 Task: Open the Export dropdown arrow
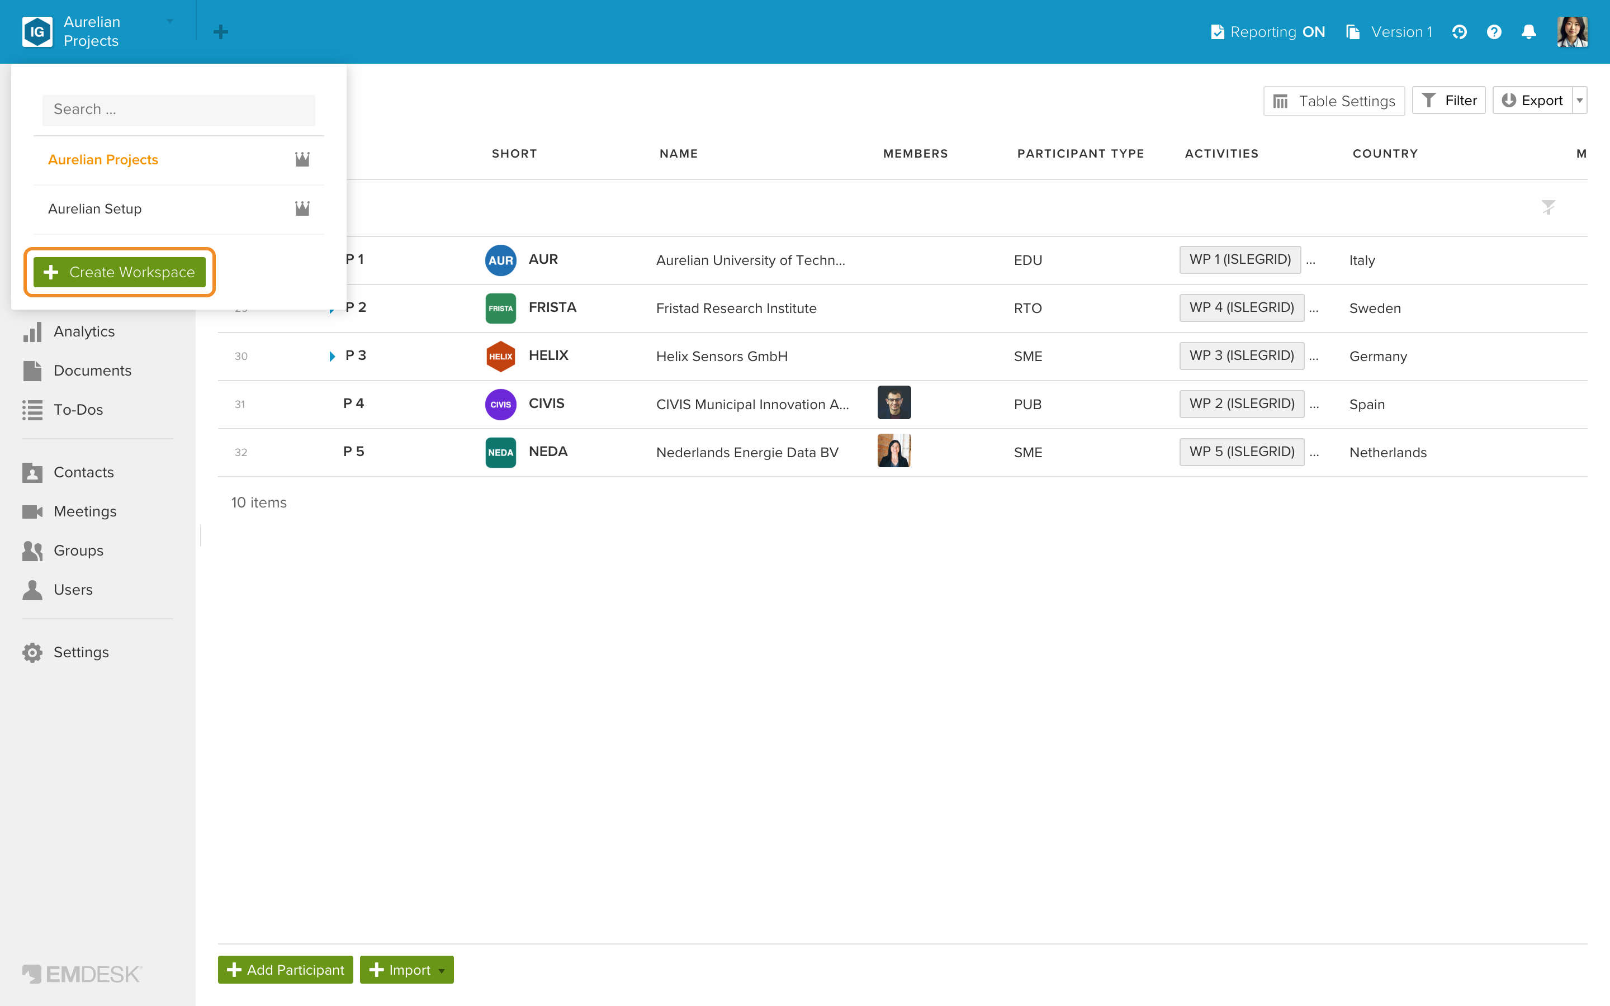pos(1579,101)
